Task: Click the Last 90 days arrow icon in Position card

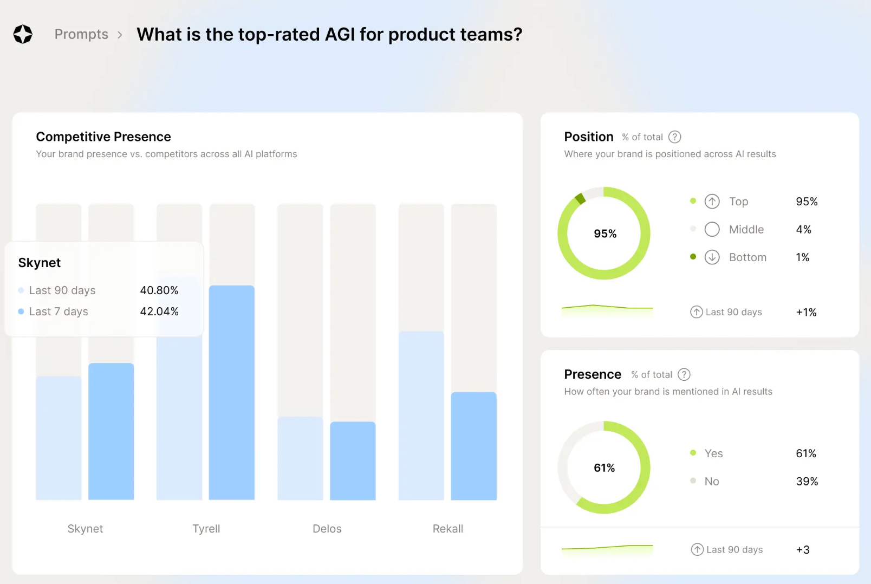Action: (x=697, y=312)
